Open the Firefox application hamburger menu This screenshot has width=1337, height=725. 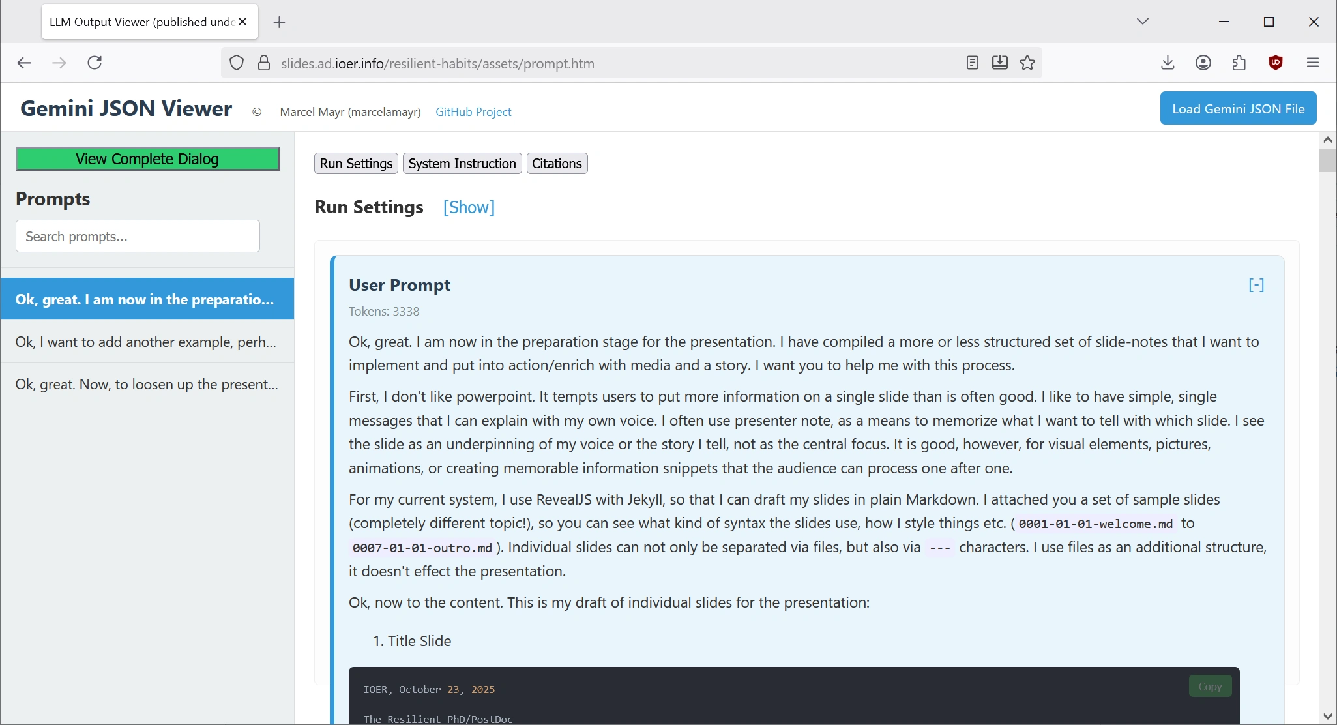click(x=1312, y=62)
